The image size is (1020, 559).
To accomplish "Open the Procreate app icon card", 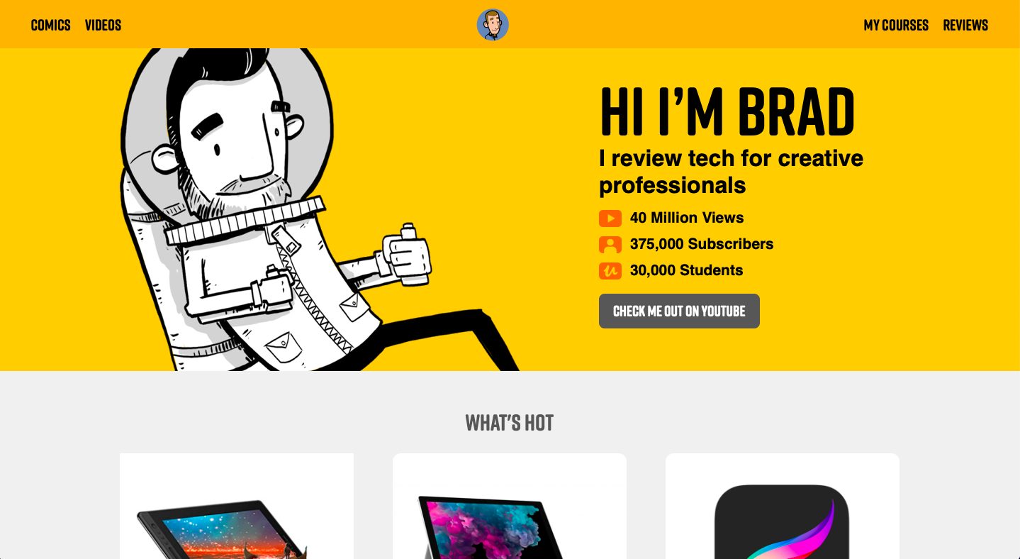I will pyautogui.click(x=783, y=506).
